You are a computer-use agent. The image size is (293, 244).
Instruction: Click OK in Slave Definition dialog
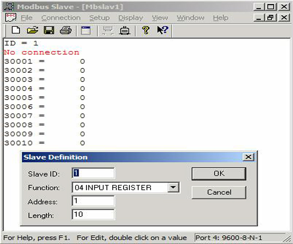click(x=219, y=174)
